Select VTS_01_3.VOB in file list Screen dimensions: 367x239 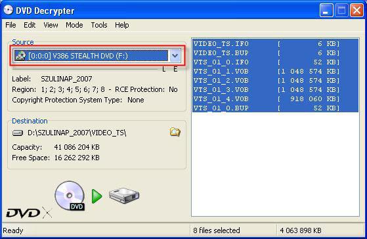coord(275,90)
